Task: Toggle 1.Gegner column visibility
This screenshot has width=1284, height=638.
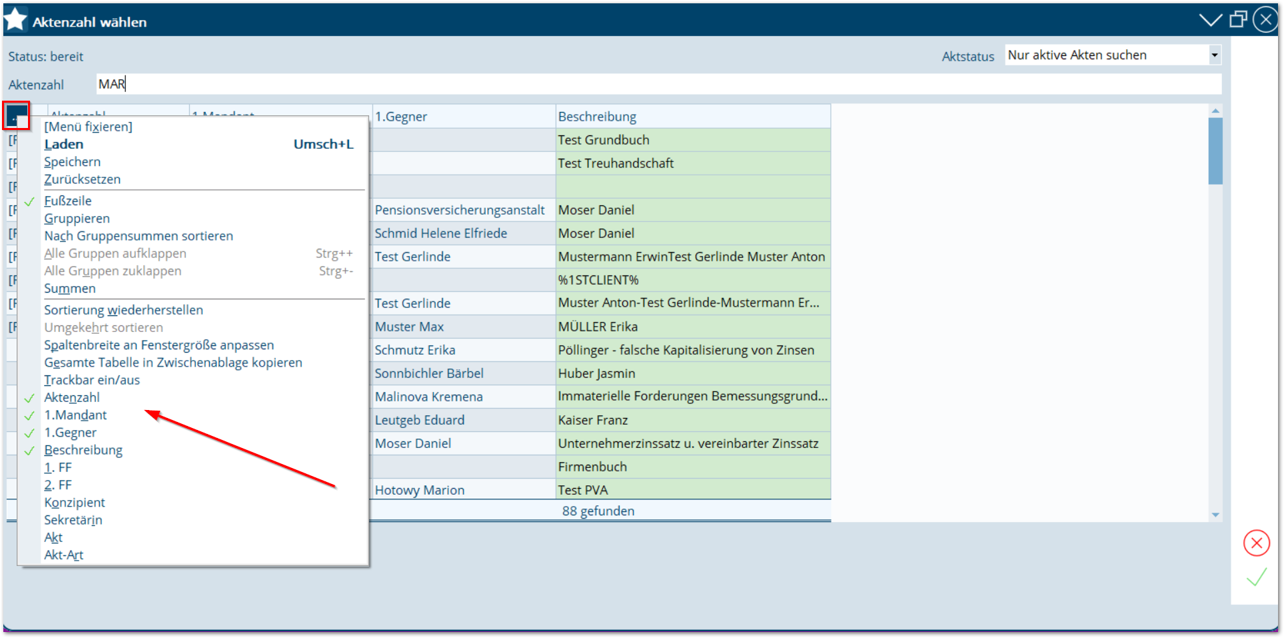Action: click(70, 433)
